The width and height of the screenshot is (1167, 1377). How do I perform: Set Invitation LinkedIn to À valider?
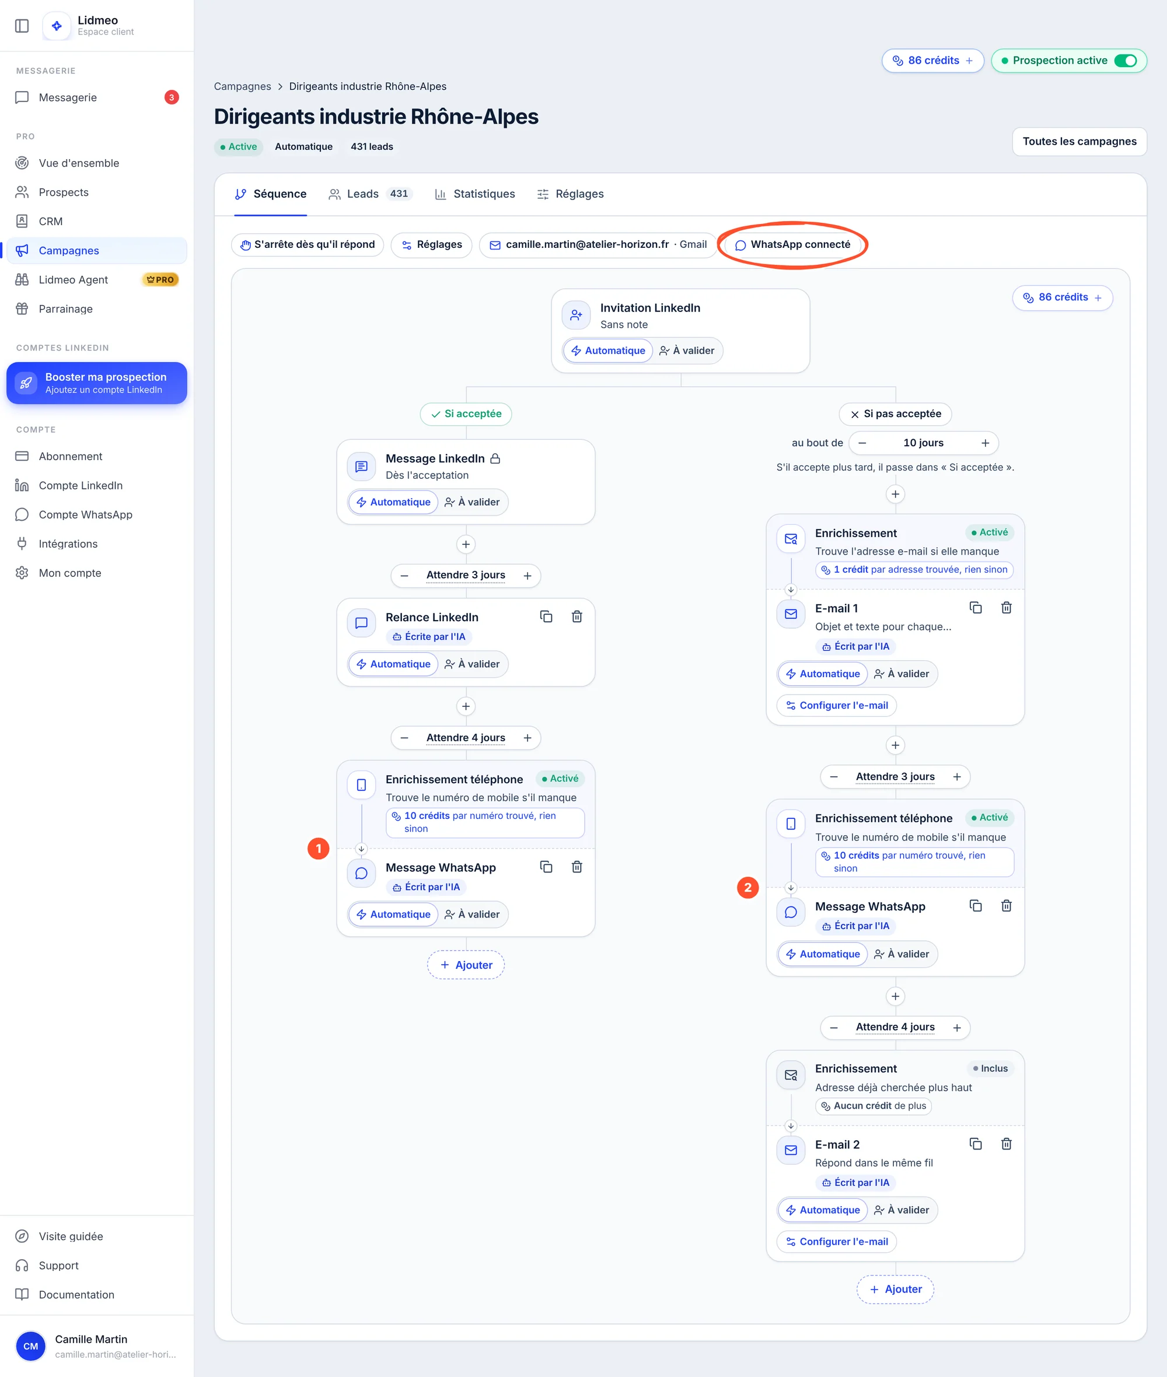(687, 351)
